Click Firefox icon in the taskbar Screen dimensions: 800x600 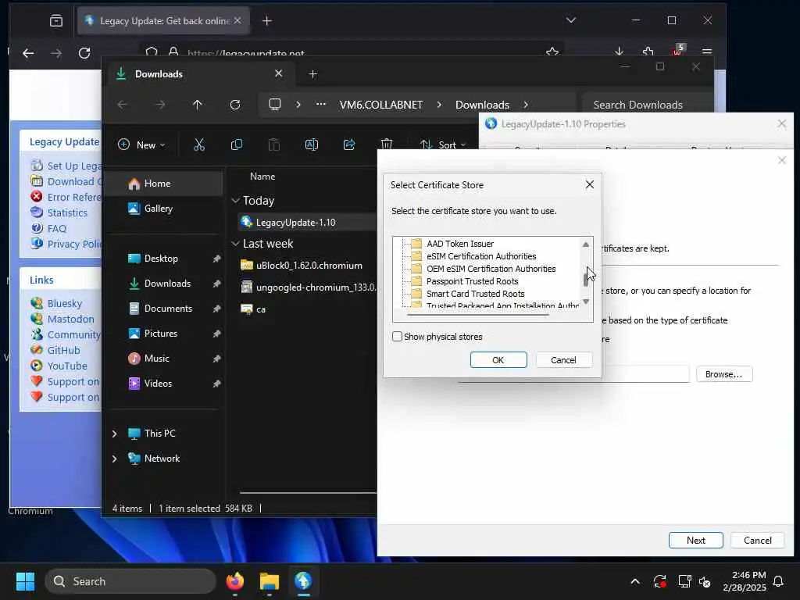click(x=235, y=581)
